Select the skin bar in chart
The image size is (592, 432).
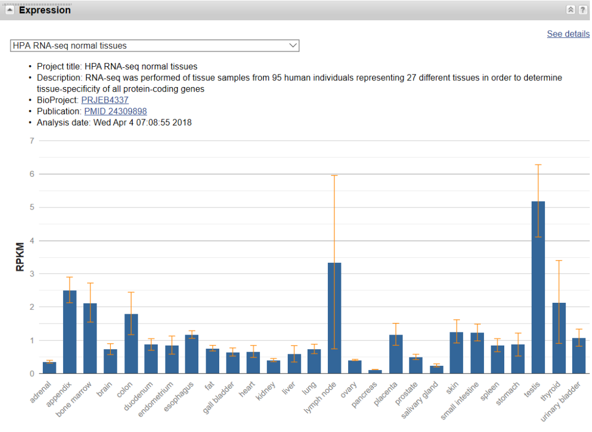pos(457,353)
